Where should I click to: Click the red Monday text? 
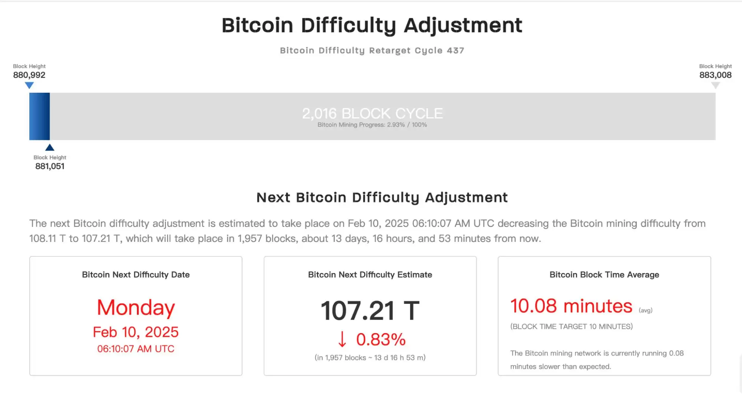[136, 308]
